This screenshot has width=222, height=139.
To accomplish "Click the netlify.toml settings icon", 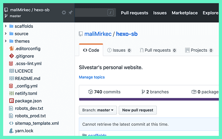I will 11,93.
